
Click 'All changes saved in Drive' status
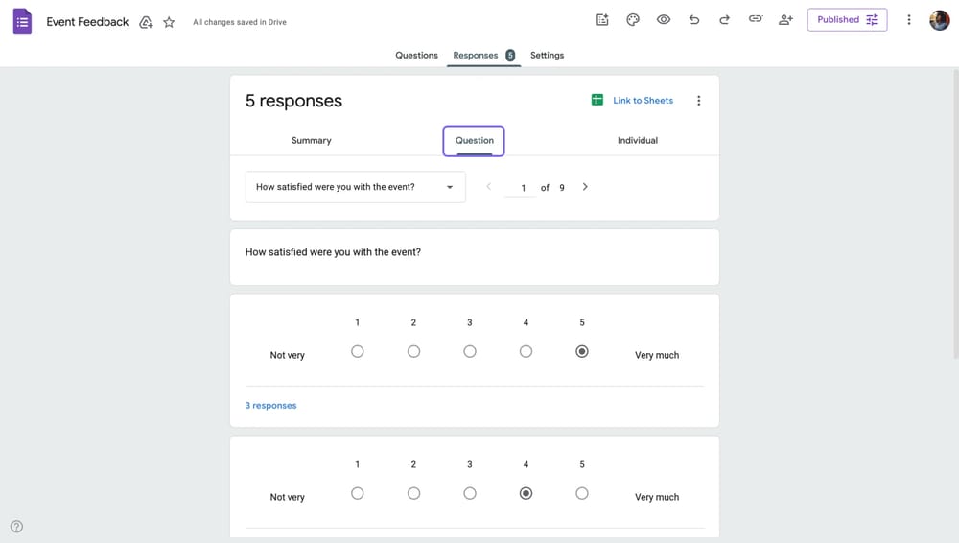(x=240, y=22)
